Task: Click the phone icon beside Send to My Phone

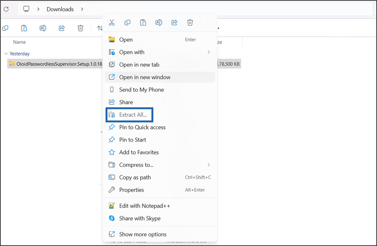Action: coord(112,90)
